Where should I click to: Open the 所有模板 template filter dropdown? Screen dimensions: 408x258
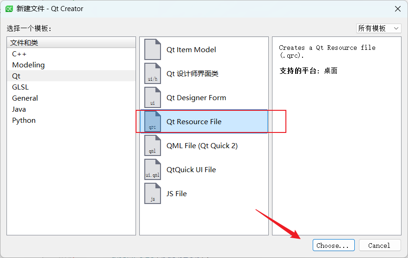pyautogui.click(x=378, y=28)
